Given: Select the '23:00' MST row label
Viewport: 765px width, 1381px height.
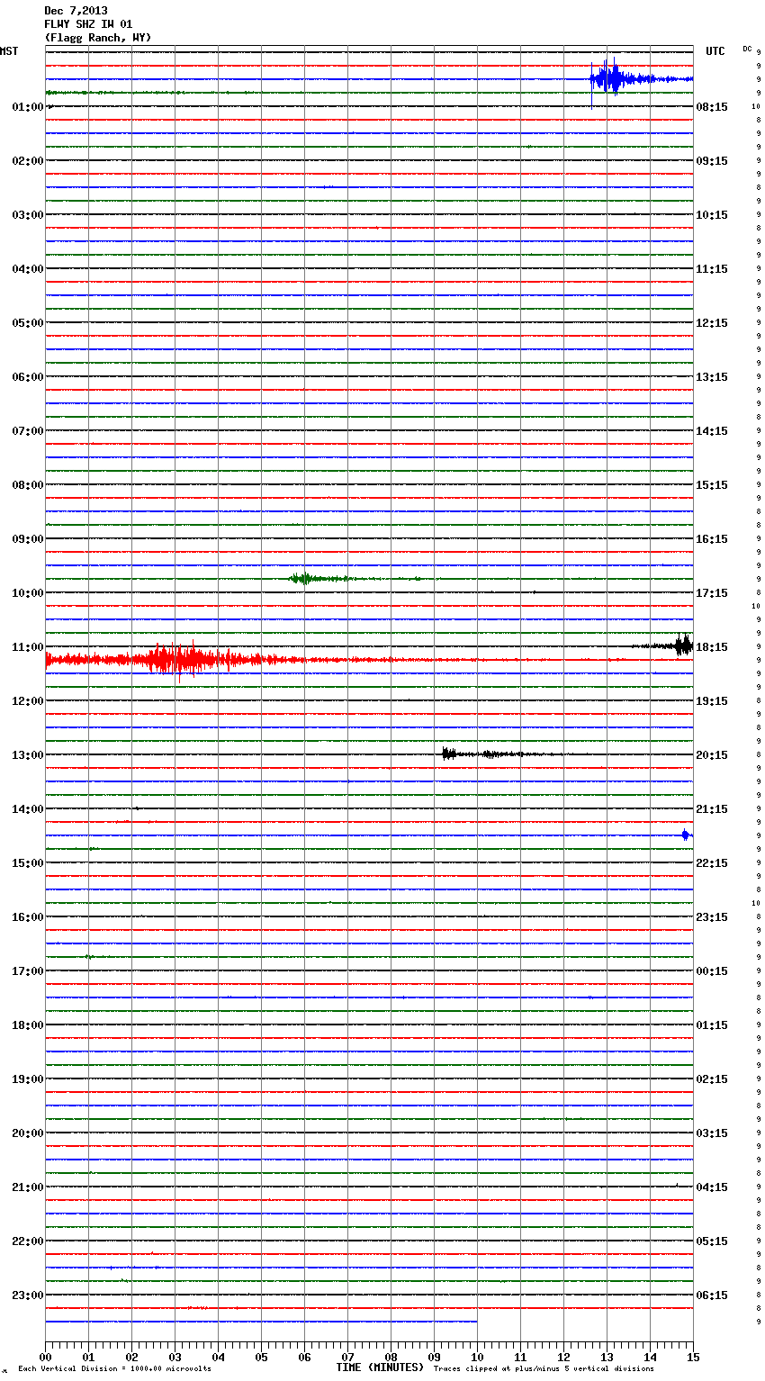Looking at the screenshot, I should (28, 1295).
